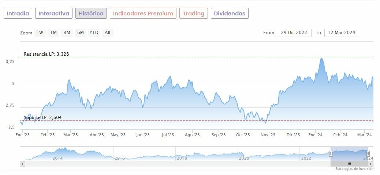Click the To date field

click(342, 33)
